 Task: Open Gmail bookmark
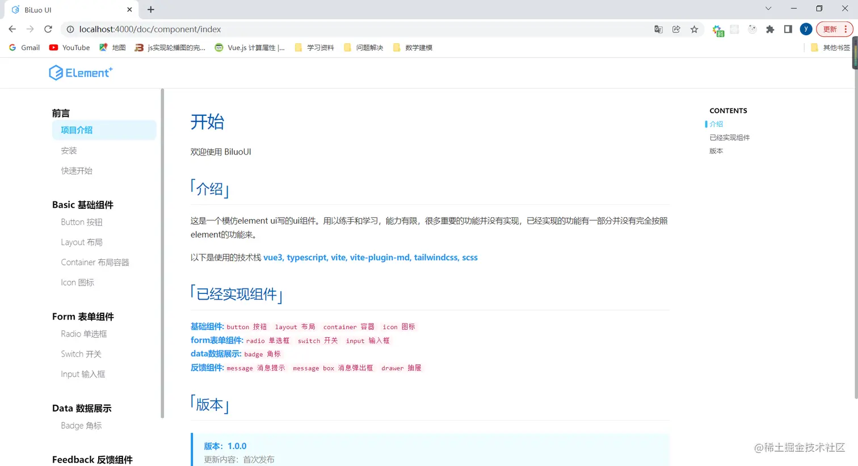click(x=24, y=48)
